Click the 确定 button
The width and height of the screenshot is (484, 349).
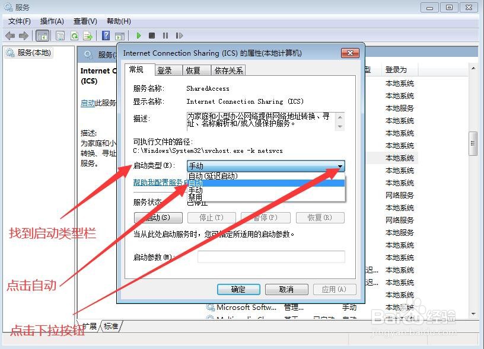(238, 290)
